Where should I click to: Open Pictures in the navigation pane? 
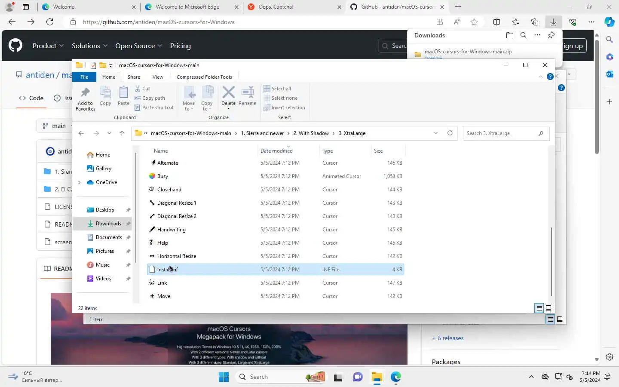(105, 251)
